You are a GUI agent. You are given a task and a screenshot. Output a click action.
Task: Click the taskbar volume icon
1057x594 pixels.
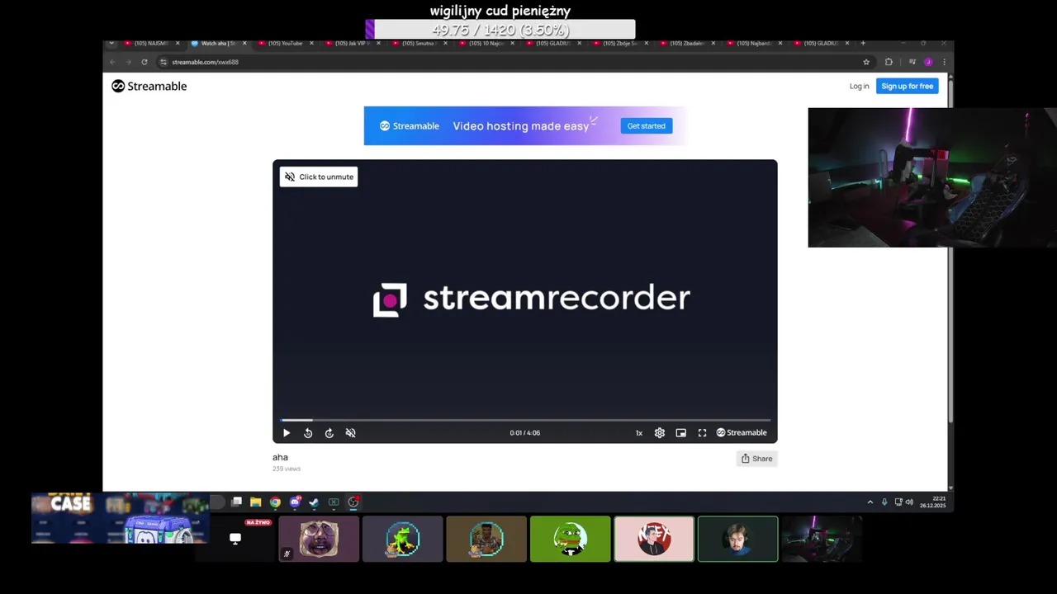pos(909,502)
